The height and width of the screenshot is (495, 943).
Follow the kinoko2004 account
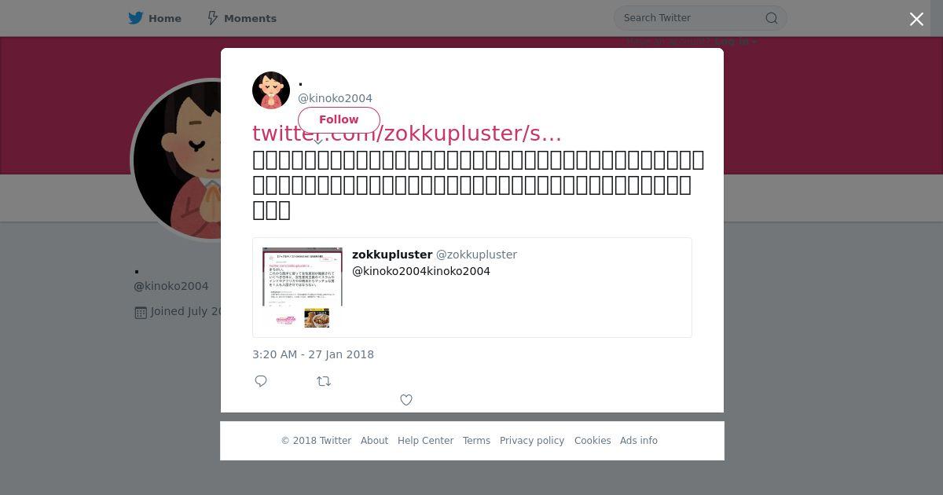click(339, 119)
